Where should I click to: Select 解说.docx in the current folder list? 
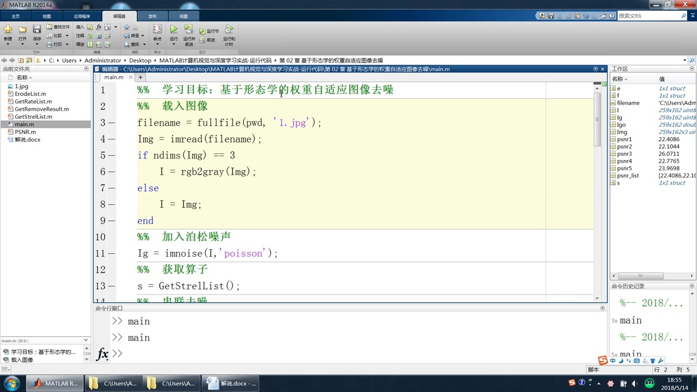click(28, 139)
